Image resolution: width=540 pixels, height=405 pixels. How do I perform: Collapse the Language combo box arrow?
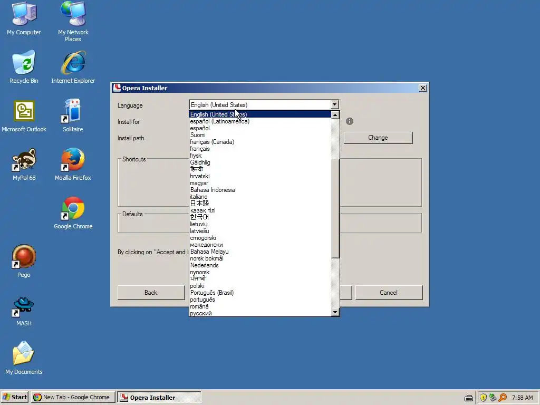334,105
